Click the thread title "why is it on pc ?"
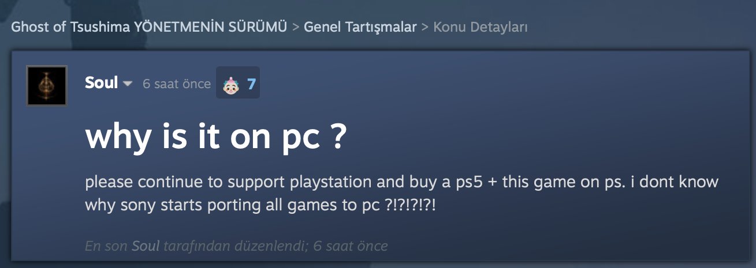756x268 pixels. 215,138
